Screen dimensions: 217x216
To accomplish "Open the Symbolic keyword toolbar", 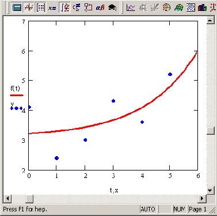I will pos(112,7).
